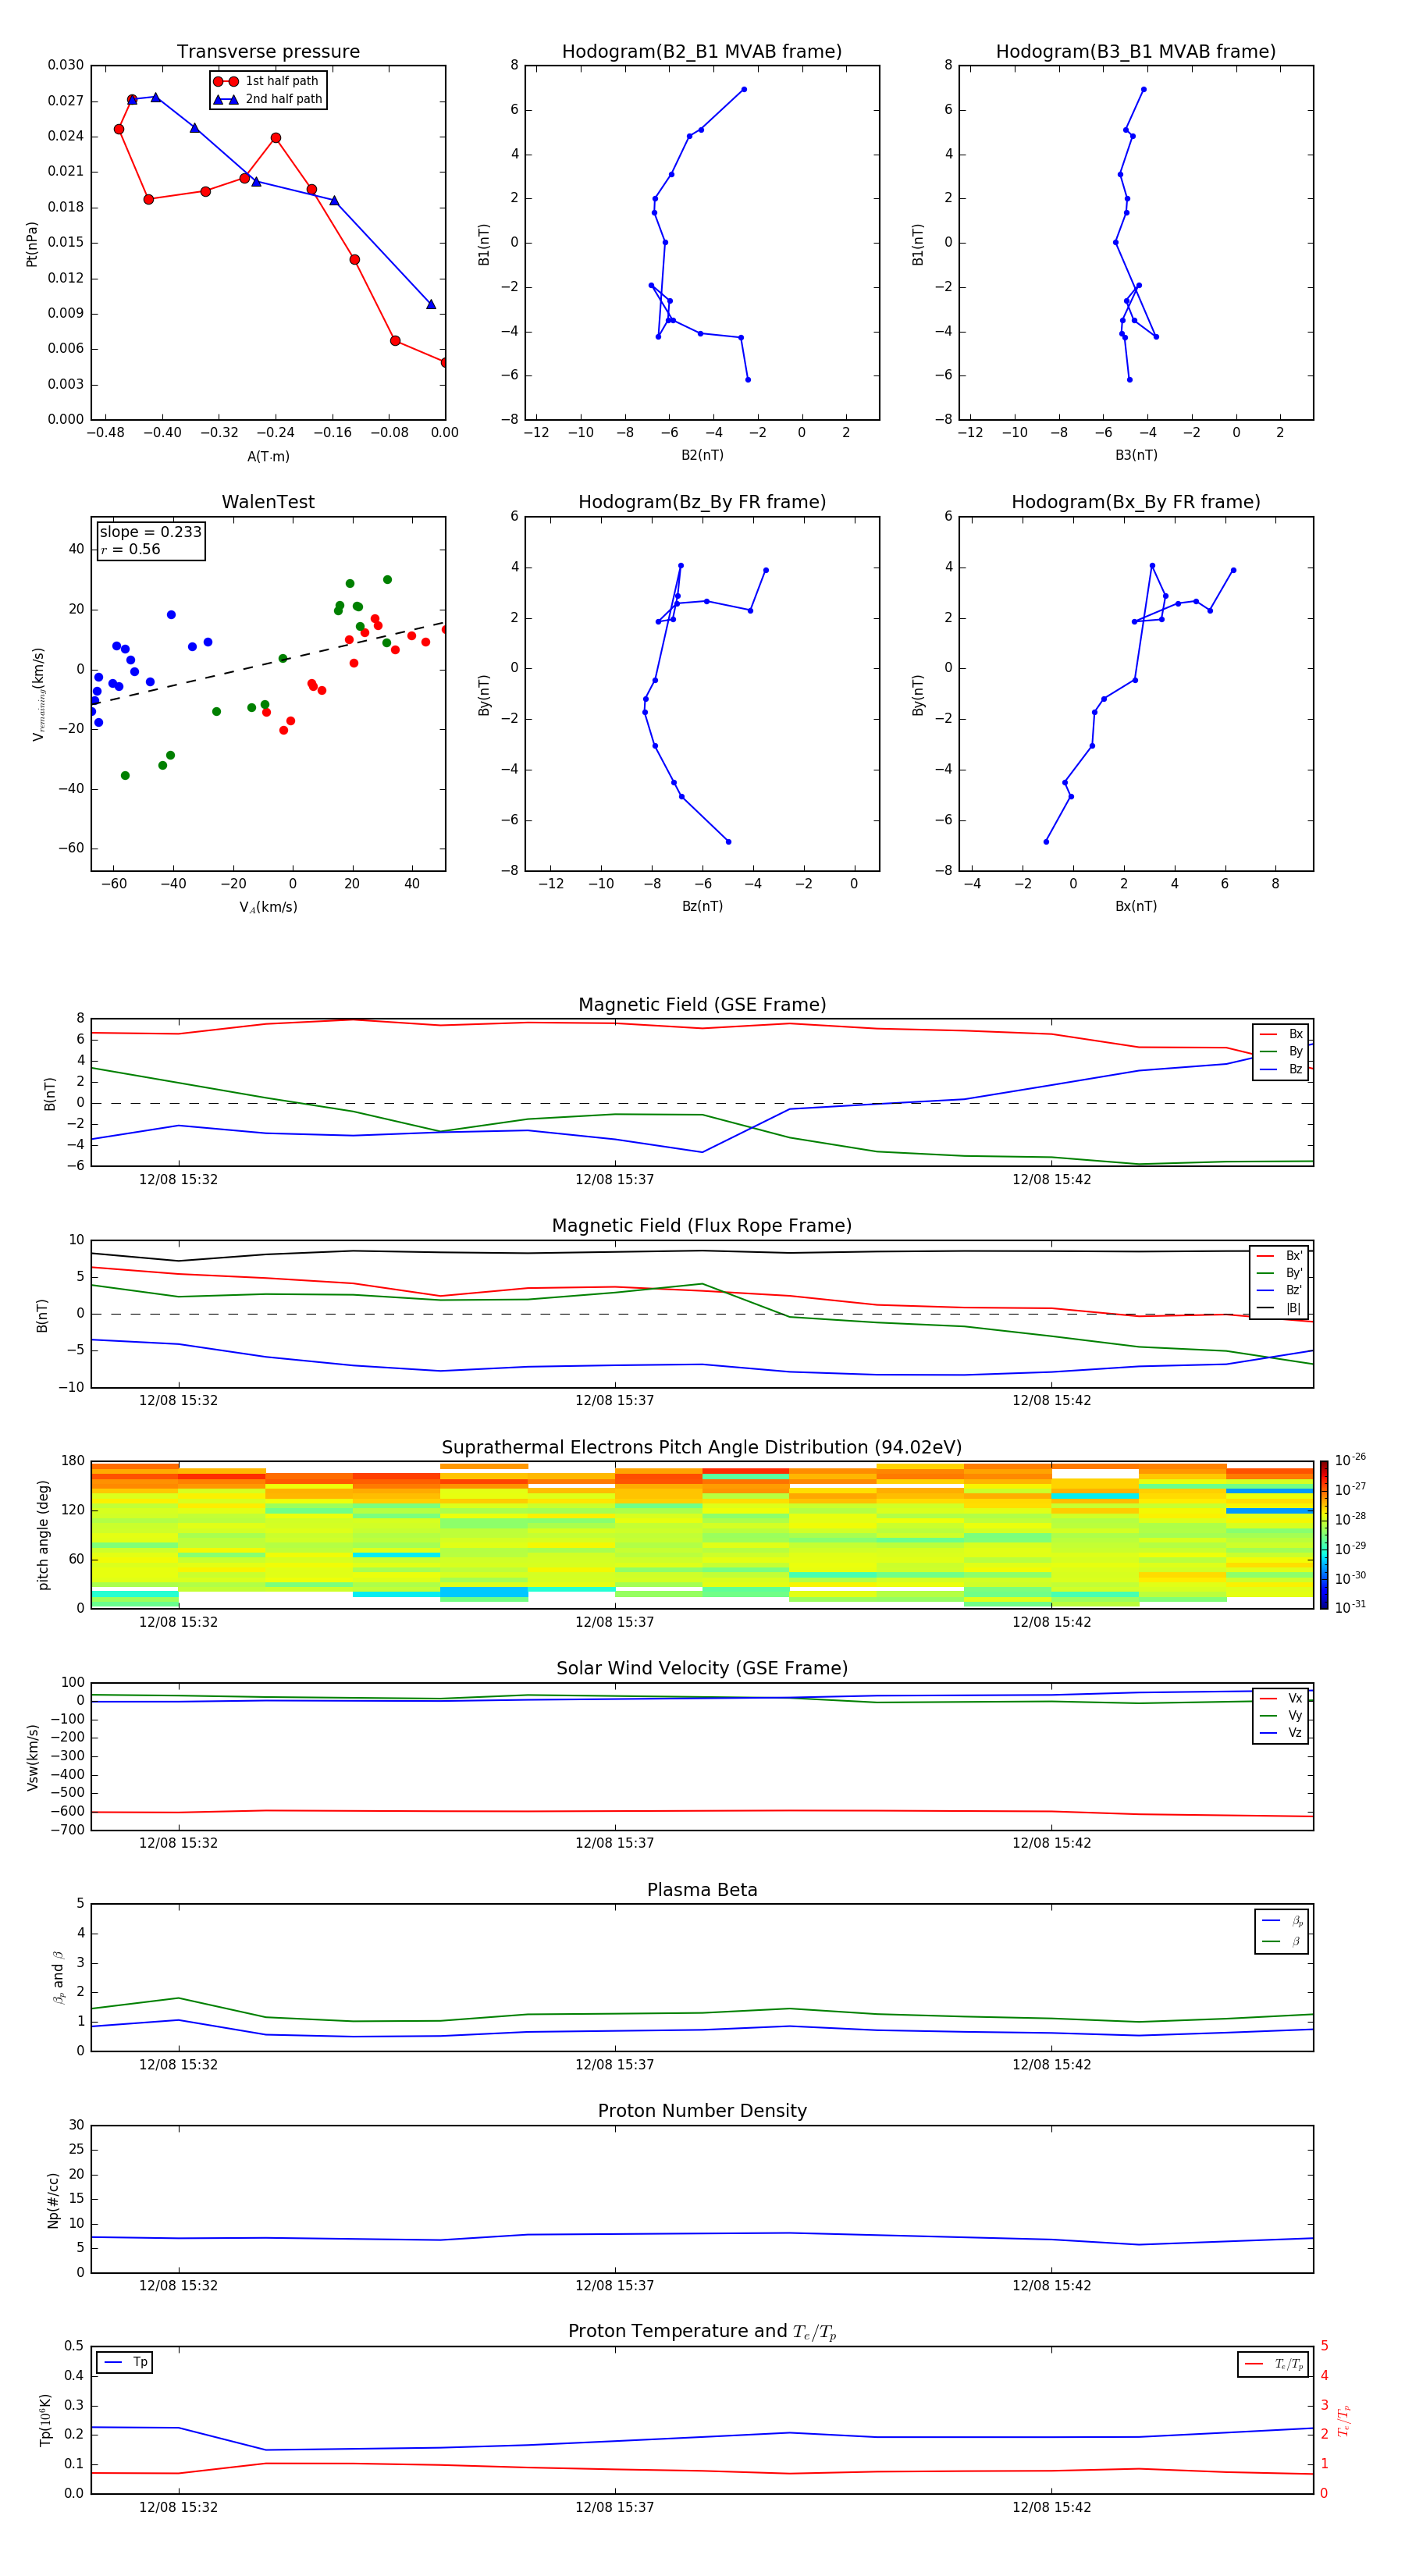Select Bx' in the Flux Rope legend
The width and height of the screenshot is (1405, 2576).
(x=1280, y=1256)
